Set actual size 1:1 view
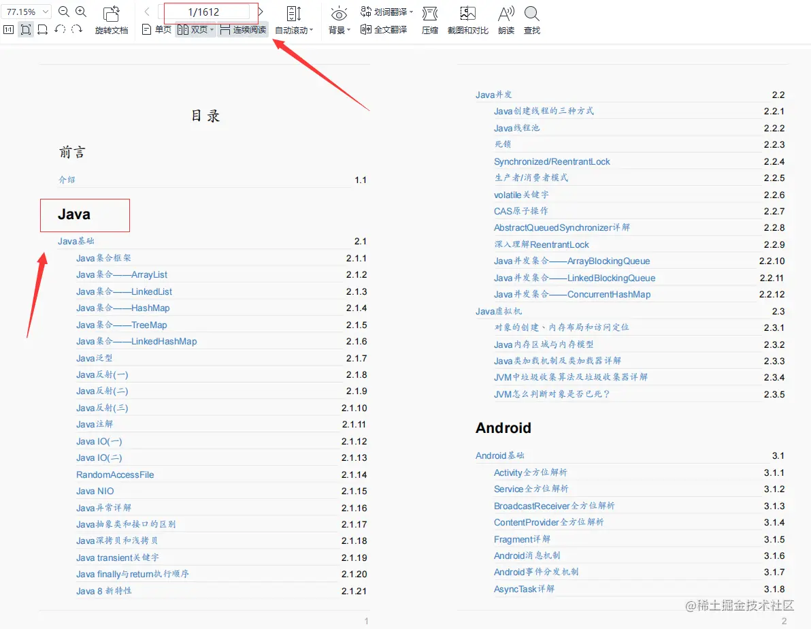 9,29
